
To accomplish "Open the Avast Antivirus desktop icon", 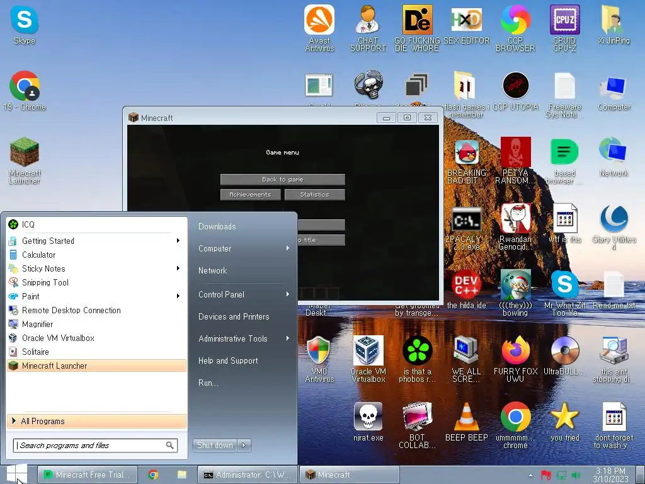I will pyautogui.click(x=319, y=28).
